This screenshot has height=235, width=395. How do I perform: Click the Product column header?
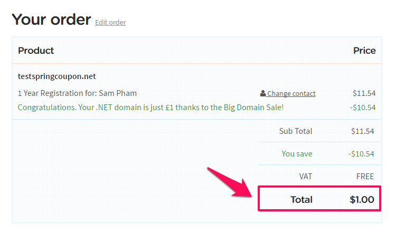coord(36,51)
